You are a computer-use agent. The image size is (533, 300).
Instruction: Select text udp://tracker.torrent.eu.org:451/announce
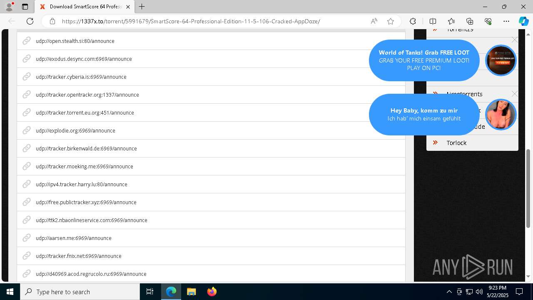[85, 112]
